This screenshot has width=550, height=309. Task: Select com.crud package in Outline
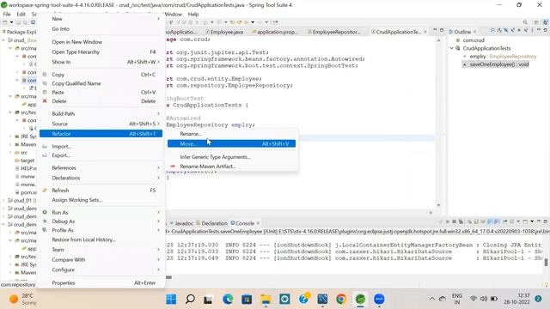474,40
